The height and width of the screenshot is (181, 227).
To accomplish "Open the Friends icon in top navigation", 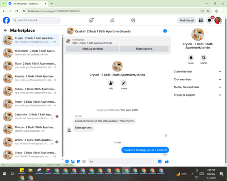I will click(112, 20).
